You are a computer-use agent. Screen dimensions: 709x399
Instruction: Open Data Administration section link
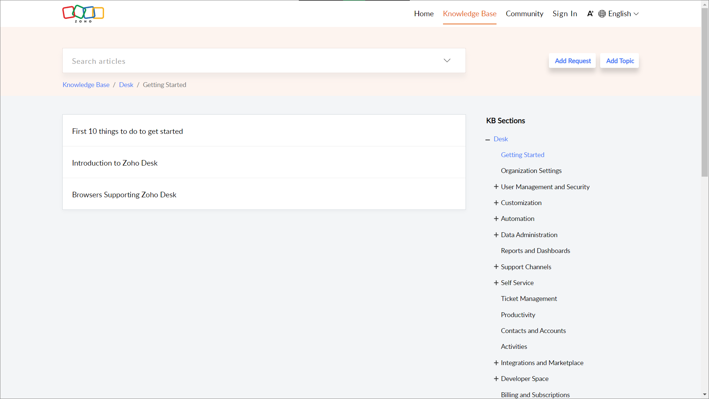(x=529, y=235)
